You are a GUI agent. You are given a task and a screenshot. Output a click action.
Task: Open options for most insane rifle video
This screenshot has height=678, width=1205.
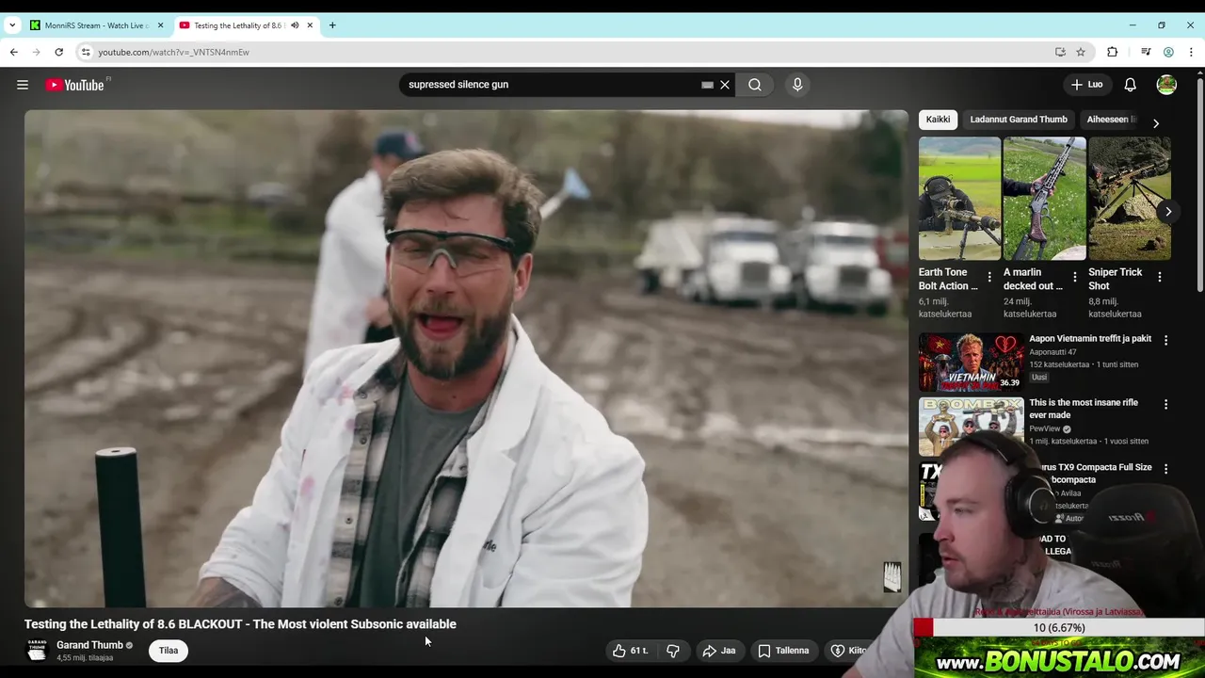pos(1165,404)
